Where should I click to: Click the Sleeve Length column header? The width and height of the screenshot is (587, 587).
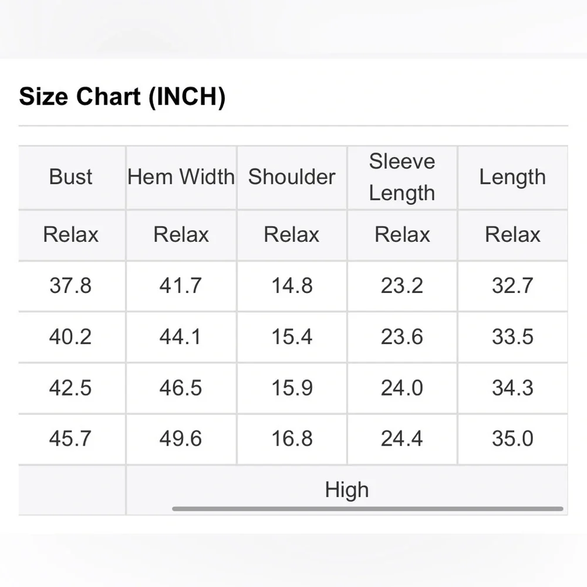pos(402,177)
